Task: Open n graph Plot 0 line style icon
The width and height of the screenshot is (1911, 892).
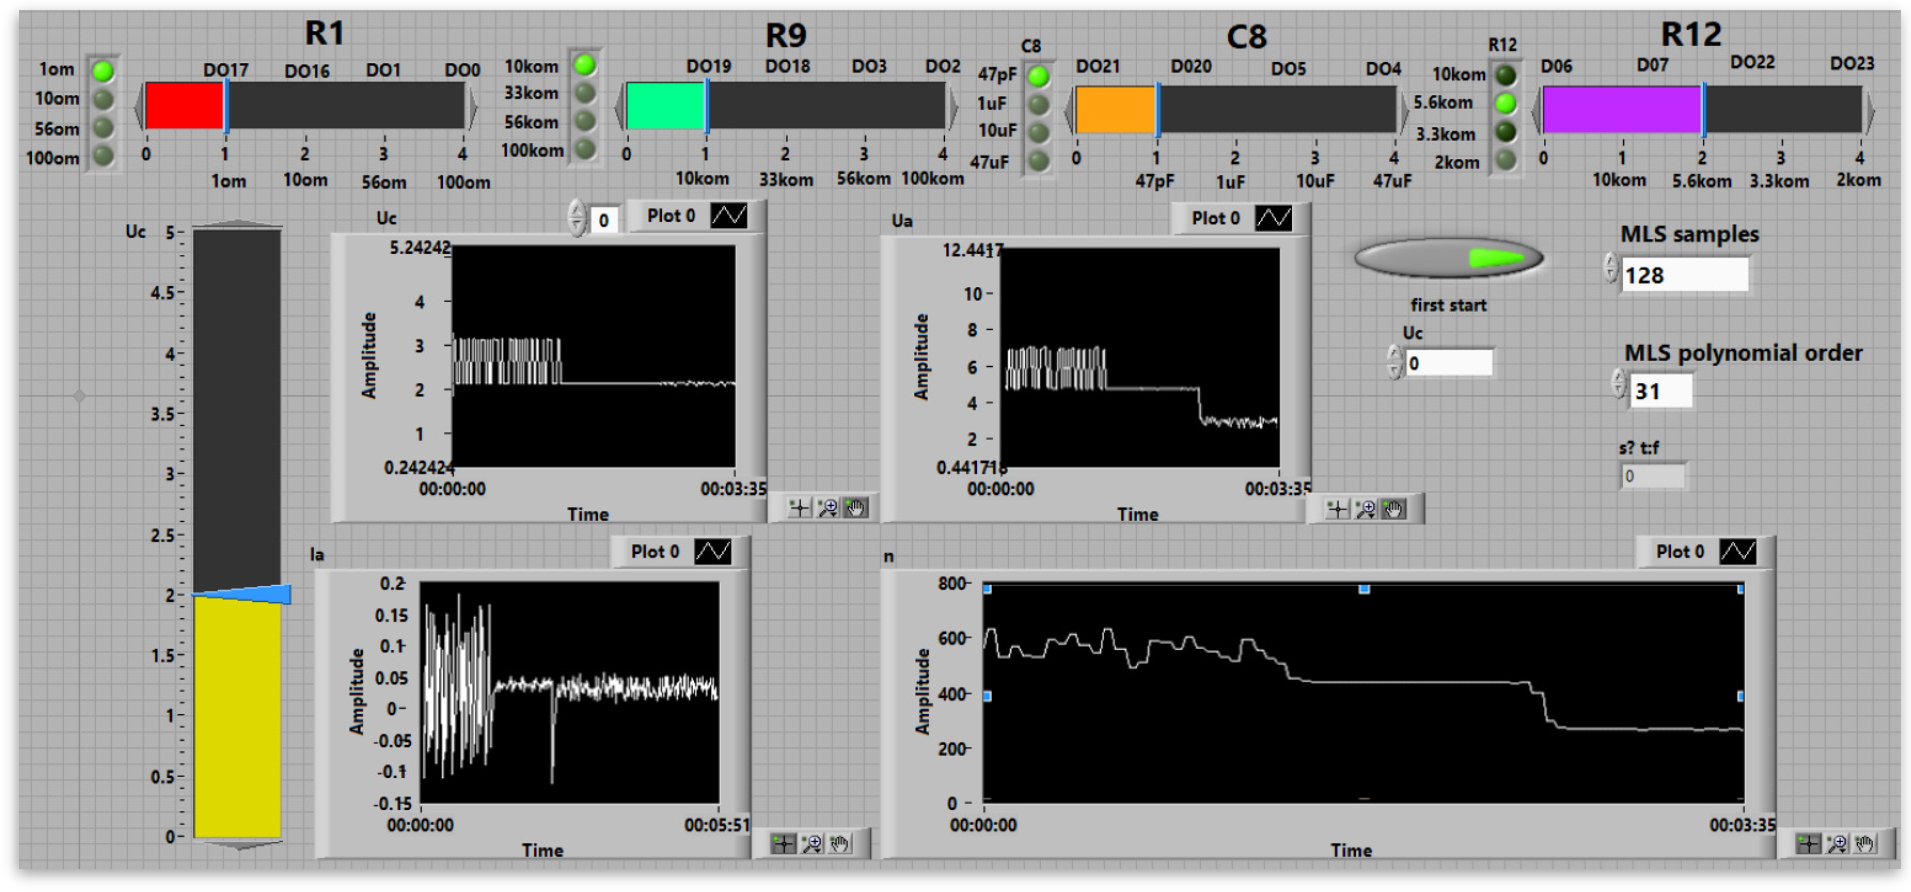Action: point(1738,552)
